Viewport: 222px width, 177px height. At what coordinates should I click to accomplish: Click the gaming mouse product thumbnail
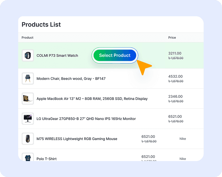(x=27, y=139)
